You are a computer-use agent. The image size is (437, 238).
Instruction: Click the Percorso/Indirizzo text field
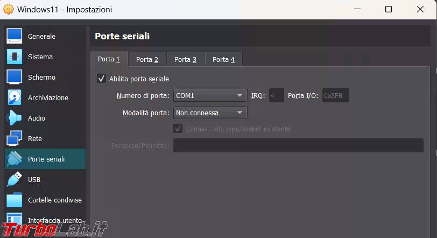coord(298,145)
